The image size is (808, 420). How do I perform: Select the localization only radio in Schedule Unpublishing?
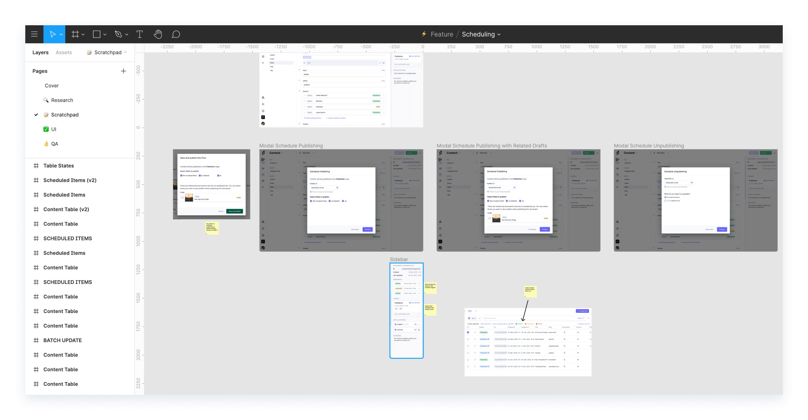tap(665, 201)
